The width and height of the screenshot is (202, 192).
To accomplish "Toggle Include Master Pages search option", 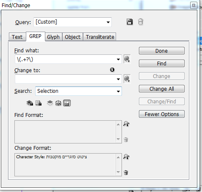I will coord(58,103).
